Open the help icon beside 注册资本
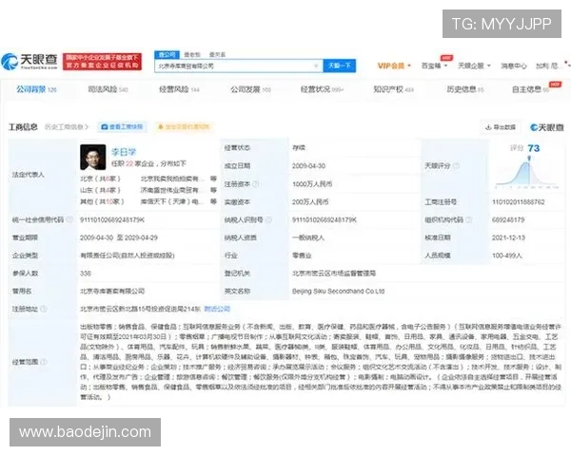This screenshot has width=571, height=456. 256,184
